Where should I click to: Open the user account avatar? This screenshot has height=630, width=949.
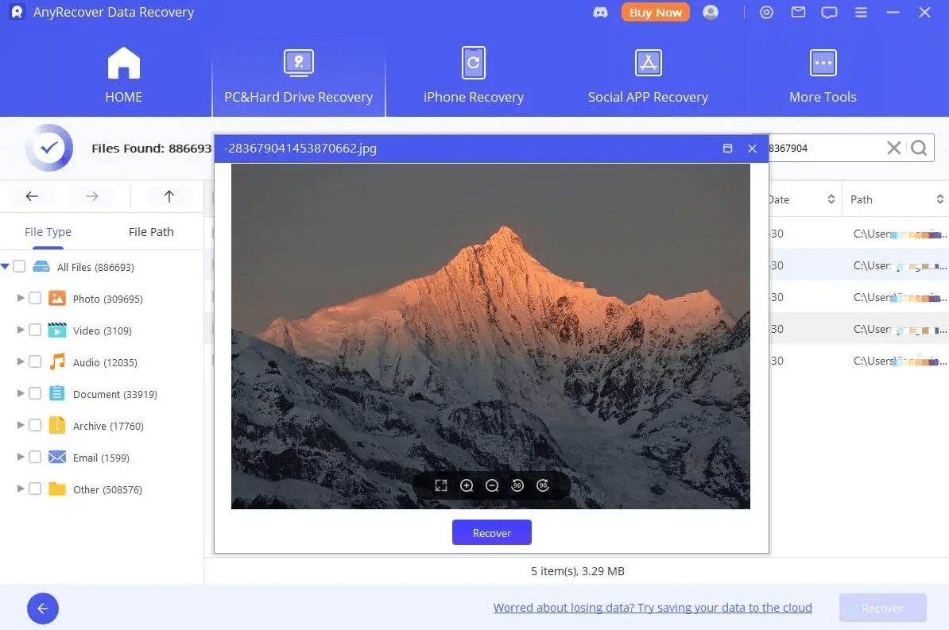(x=711, y=13)
